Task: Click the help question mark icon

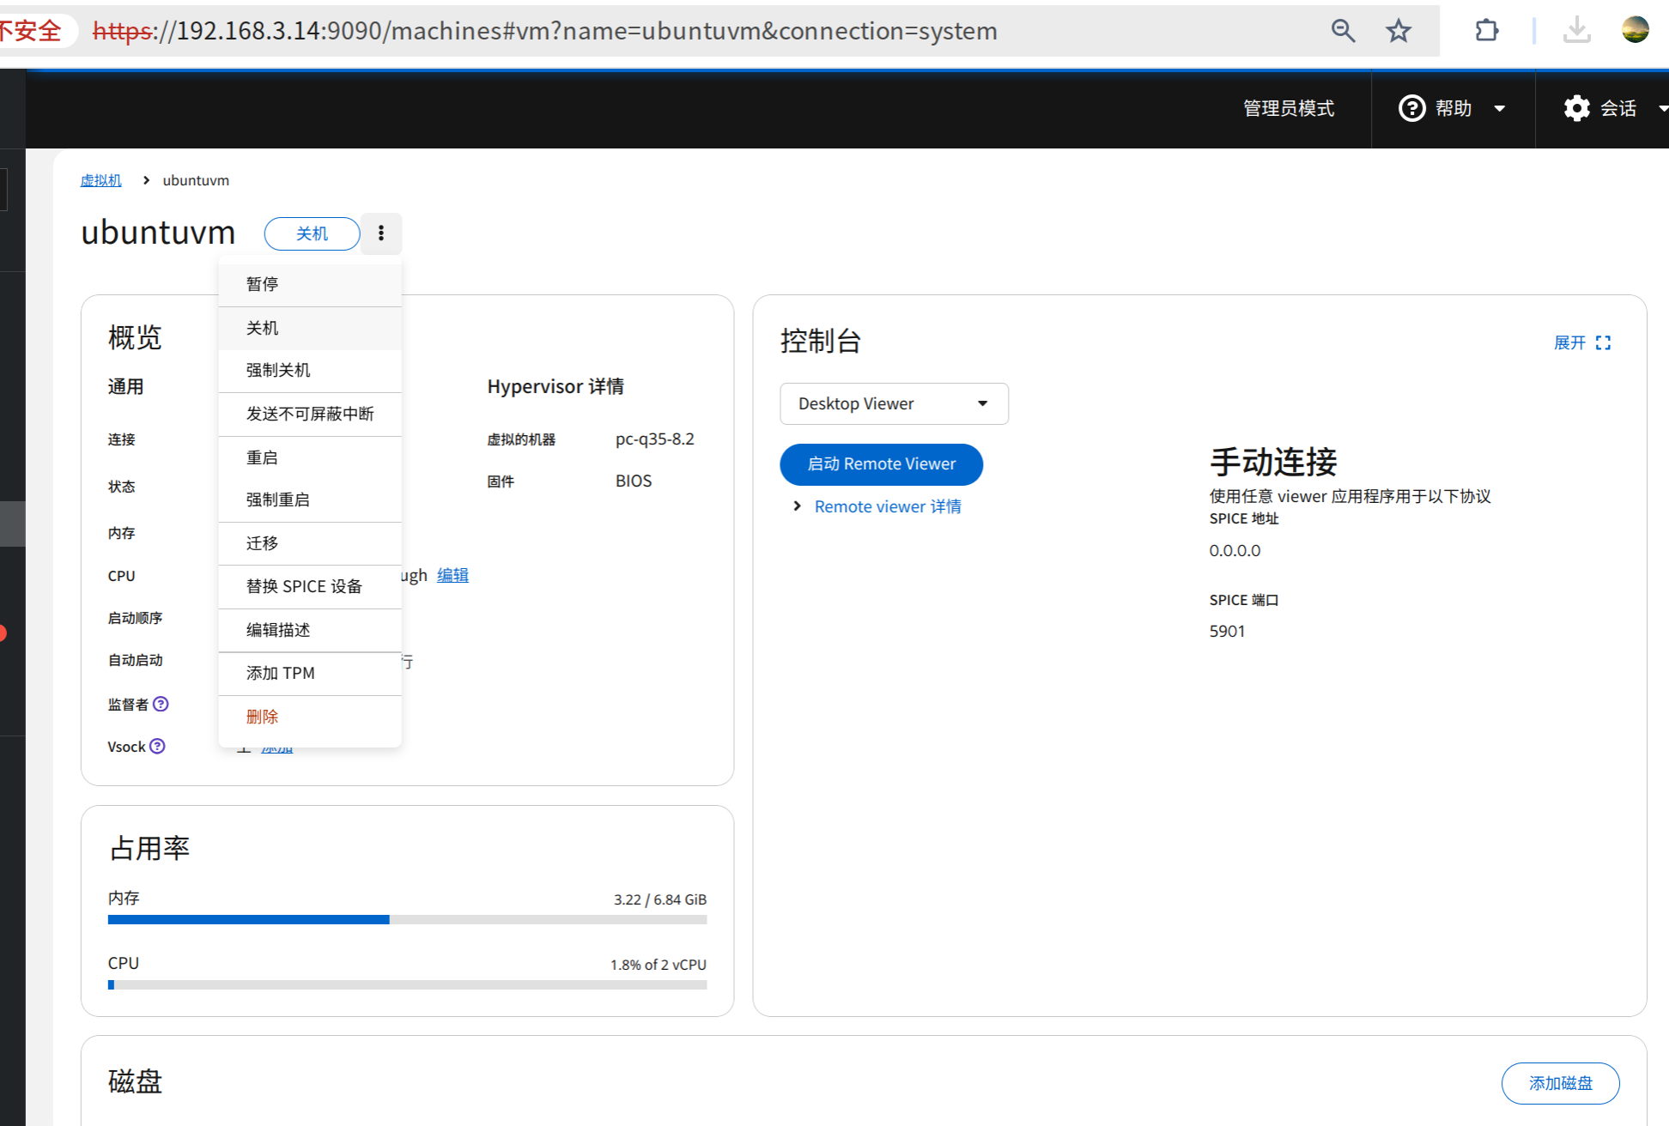Action: click(1412, 108)
